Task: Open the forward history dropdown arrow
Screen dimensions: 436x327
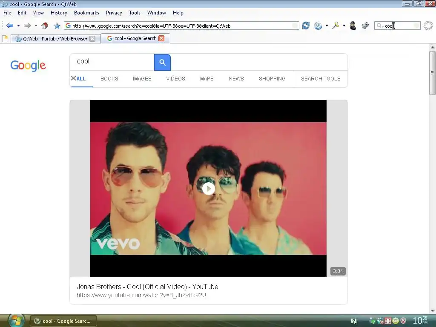Action: pos(36,26)
